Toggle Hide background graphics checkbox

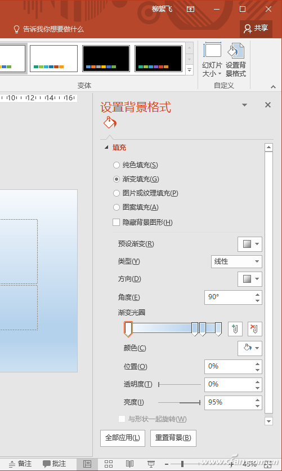click(x=116, y=223)
